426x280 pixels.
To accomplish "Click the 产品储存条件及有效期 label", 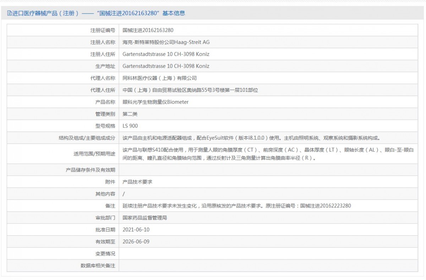I will [x=91, y=170].
